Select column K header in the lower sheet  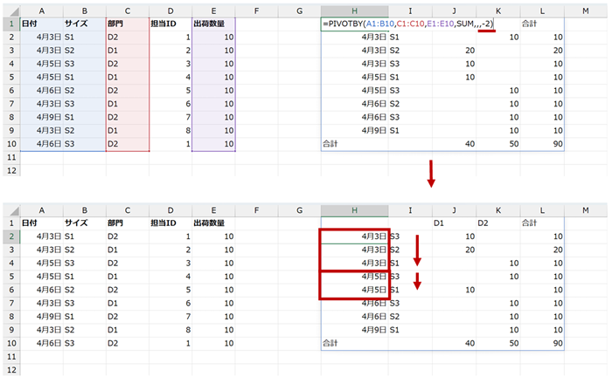click(498, 210)
